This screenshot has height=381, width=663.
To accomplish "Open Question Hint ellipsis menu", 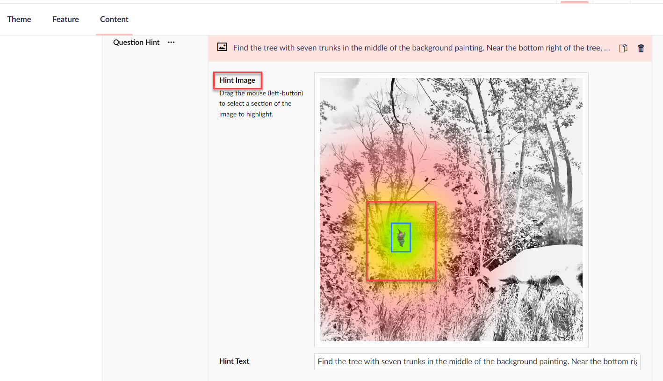I will tap(171, 42).
